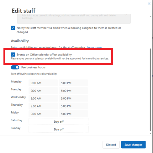Click 'Turn off business hours to edit availability' text
The height and width of the screenshot is (153, 153).
(34, 74)
